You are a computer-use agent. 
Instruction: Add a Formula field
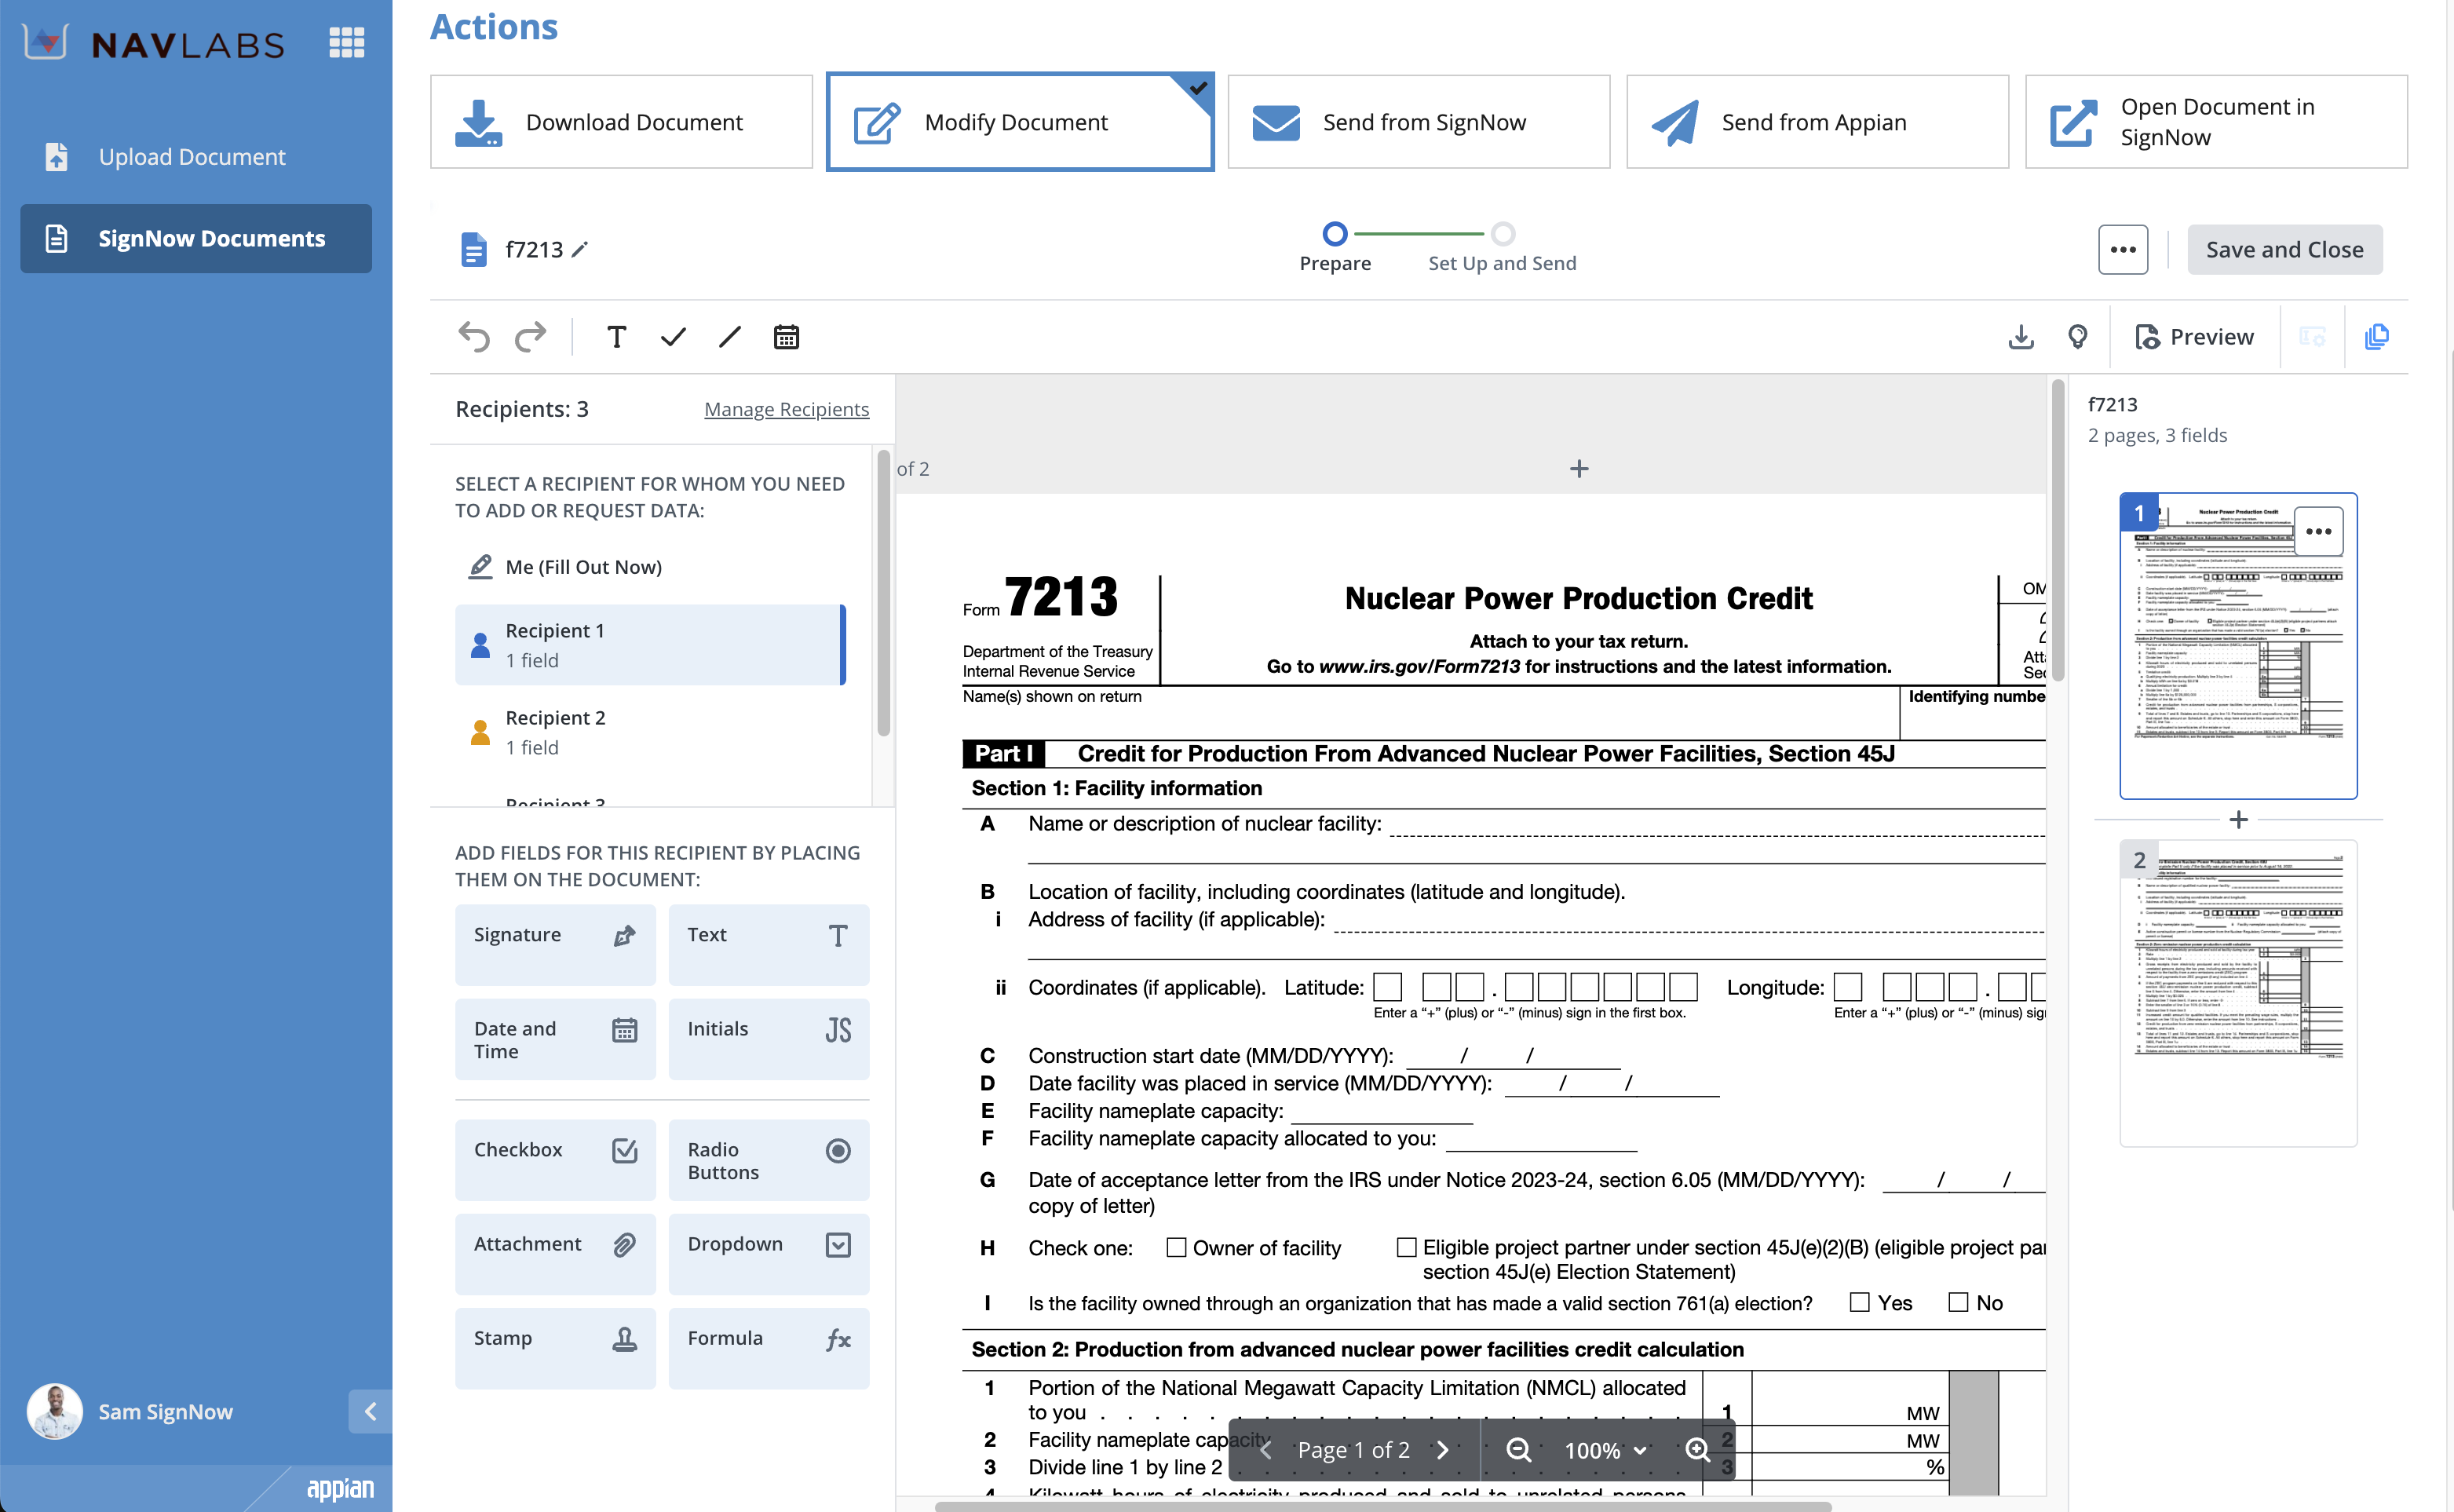pyautogui.click(x=768, y=1347)
